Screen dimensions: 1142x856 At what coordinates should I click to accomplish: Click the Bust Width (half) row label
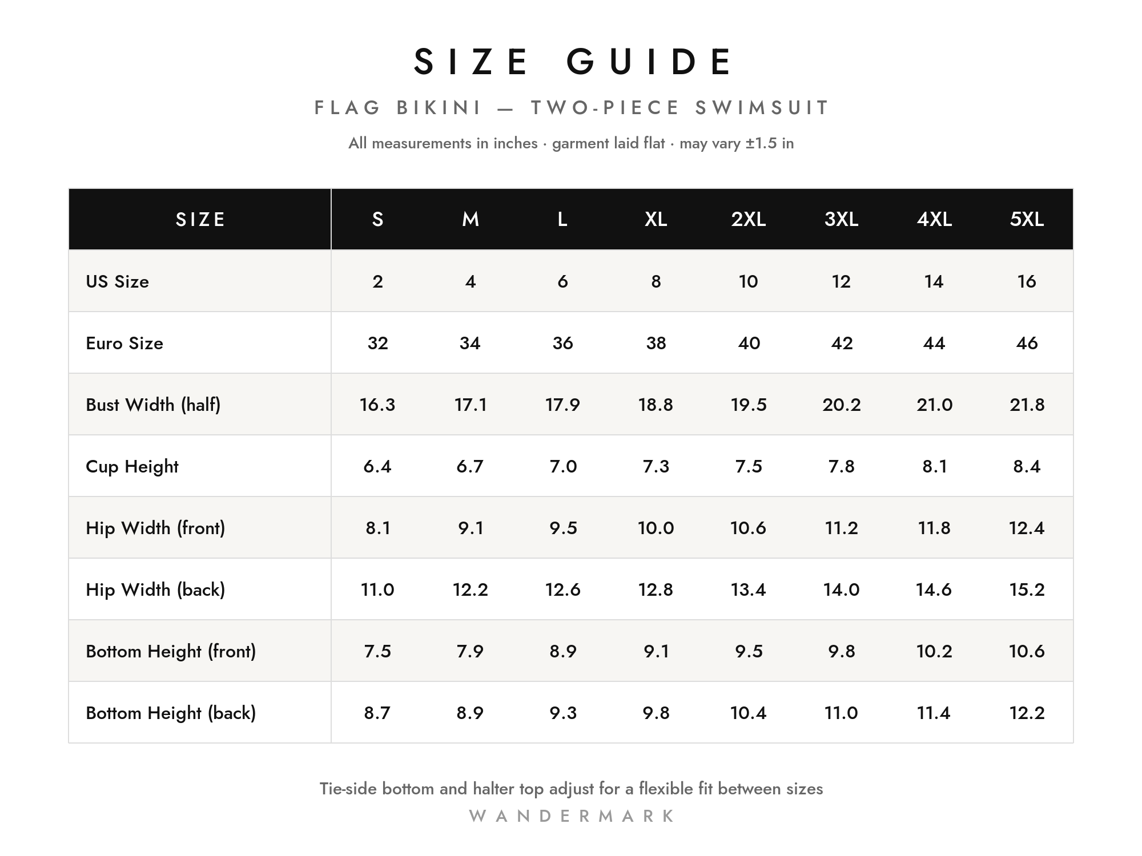[153, 405]
